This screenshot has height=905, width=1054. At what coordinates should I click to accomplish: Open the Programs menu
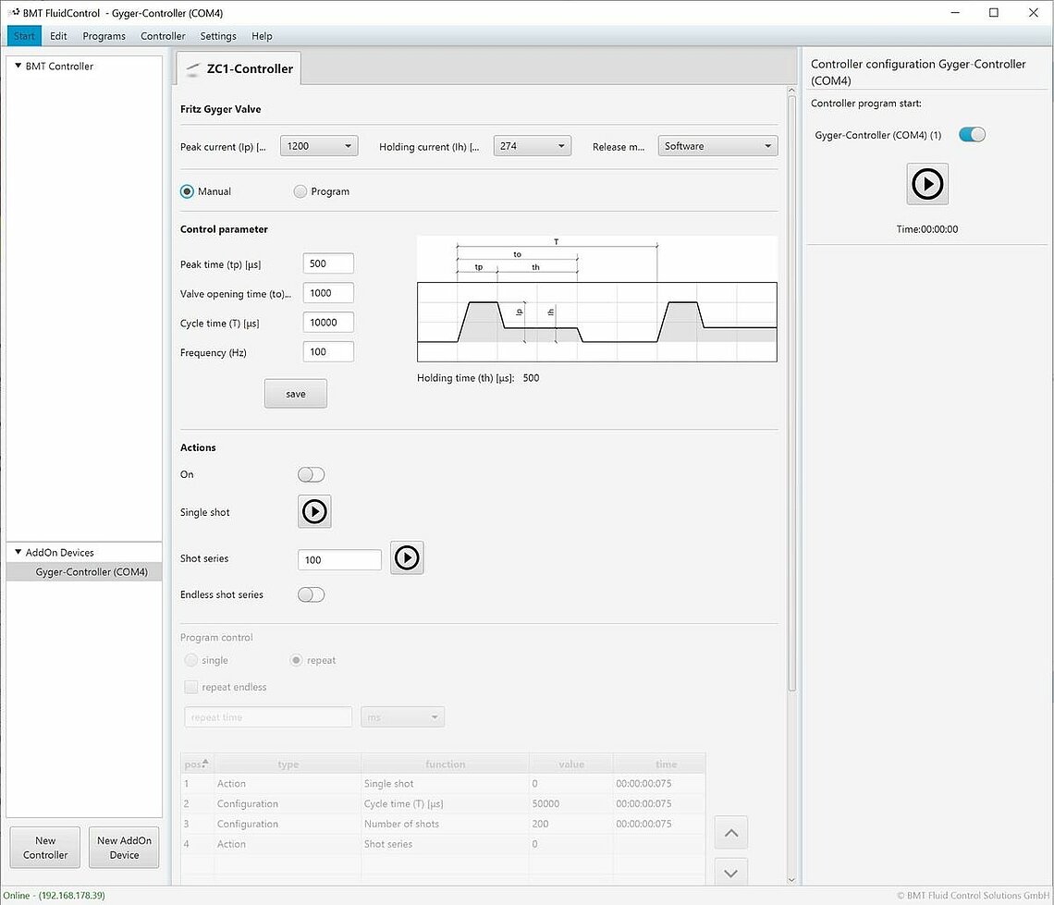pos(104,36)
